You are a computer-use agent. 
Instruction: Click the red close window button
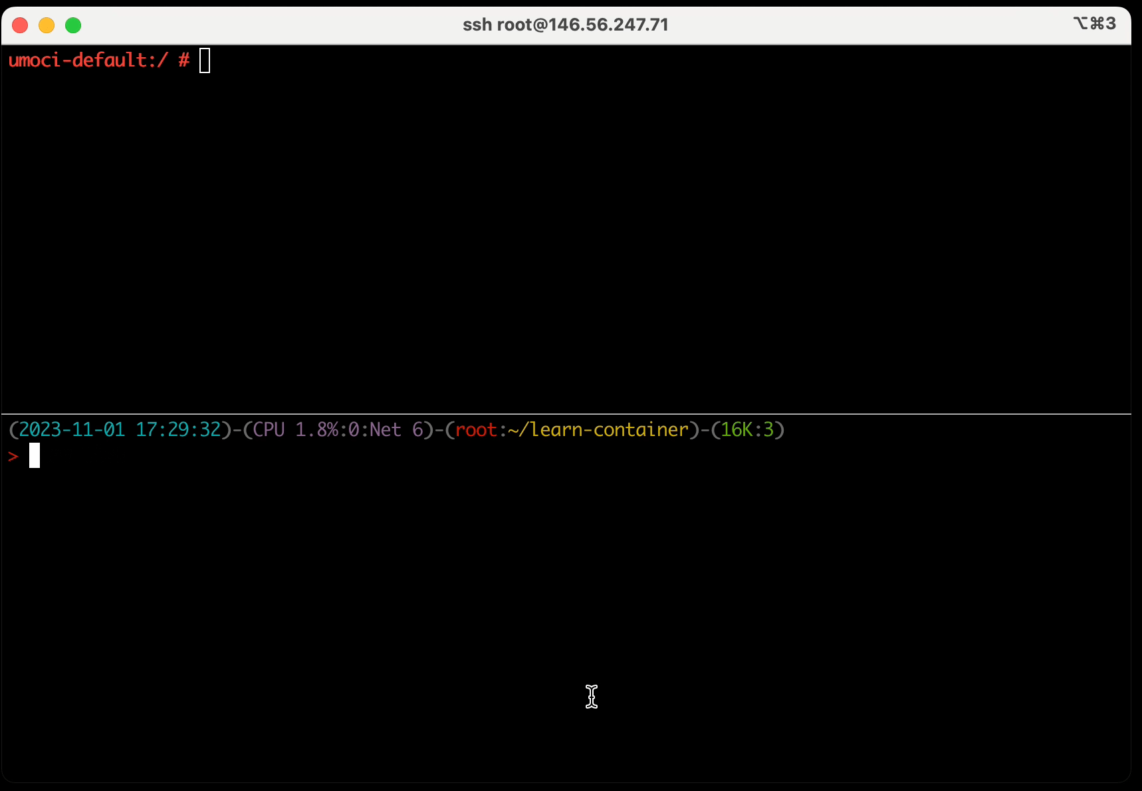tap(20, 25)
